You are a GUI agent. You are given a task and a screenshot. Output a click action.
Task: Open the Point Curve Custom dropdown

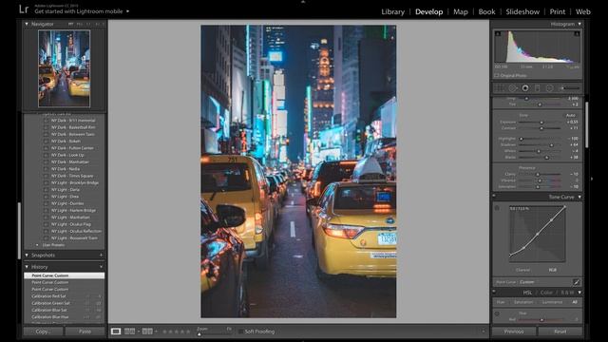[x=528, y=282]
